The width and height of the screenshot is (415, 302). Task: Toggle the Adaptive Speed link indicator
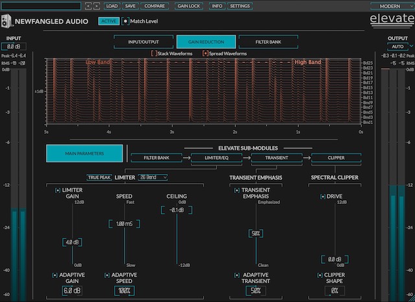click(108, 275)
